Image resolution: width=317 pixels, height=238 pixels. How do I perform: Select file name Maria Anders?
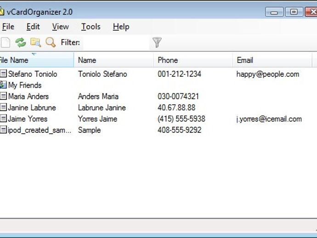(x=28, y=96)
